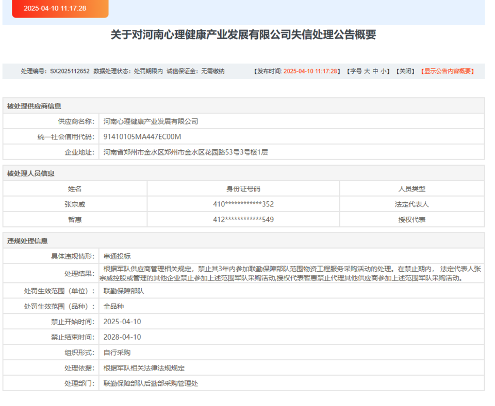Click the name 智惠 in personnel table

point(75,220)
